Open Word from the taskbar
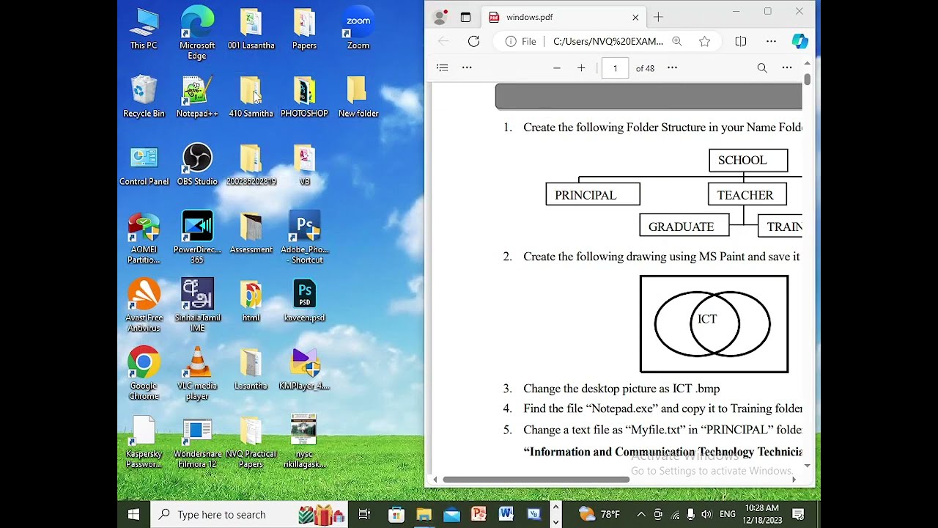 click(506, 514)
